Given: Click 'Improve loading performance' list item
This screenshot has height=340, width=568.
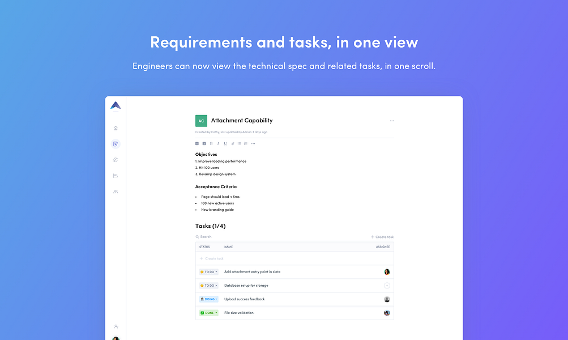Looking at the screenshot, I should [221, 161].
